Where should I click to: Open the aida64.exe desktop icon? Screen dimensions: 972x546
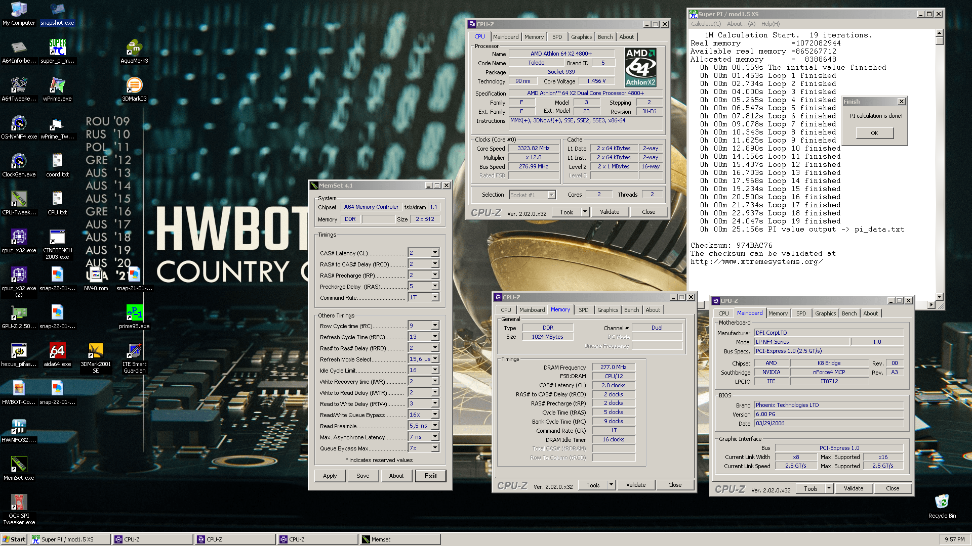[x=57, y=355]
